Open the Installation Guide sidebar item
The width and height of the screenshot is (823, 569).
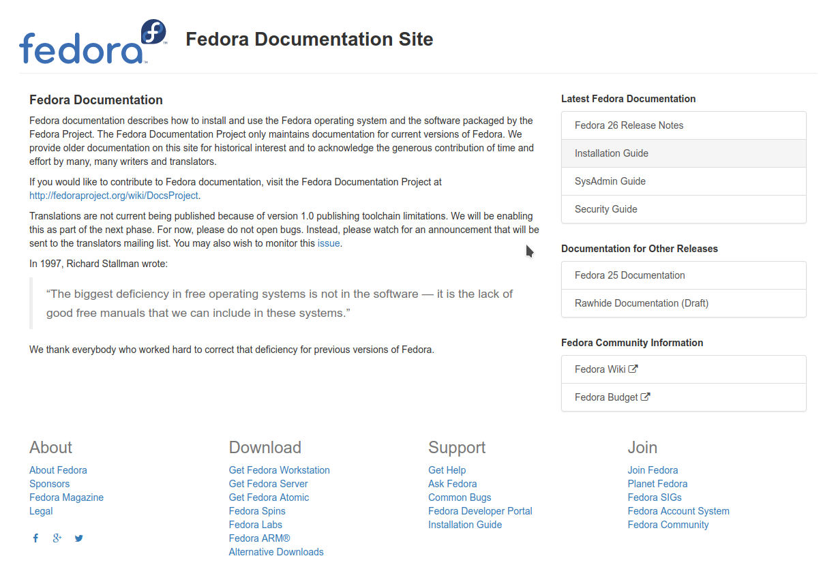pos(683,153)
